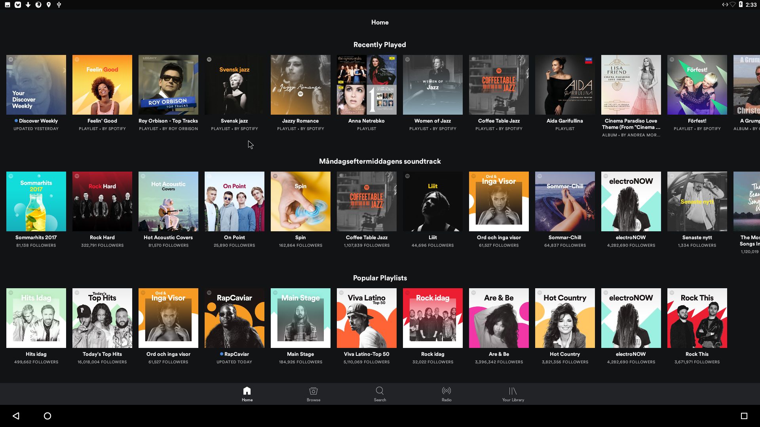Open RapCaviar playlist cover
The height and width of the screenshot is (427, 760).
click(x=234, y=318)
